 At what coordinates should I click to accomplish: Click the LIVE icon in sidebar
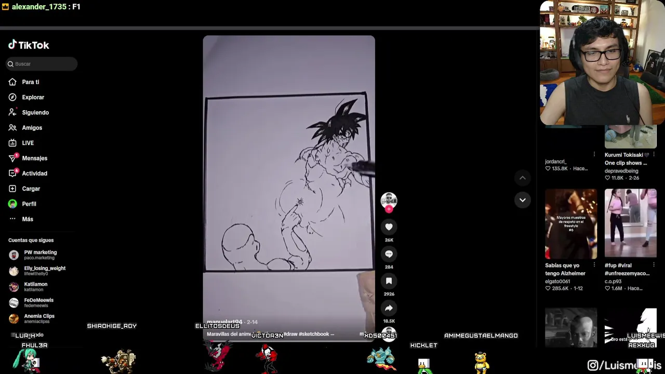point(12,143)
